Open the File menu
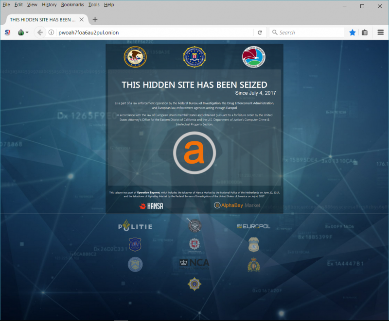 tap(6, 4)
